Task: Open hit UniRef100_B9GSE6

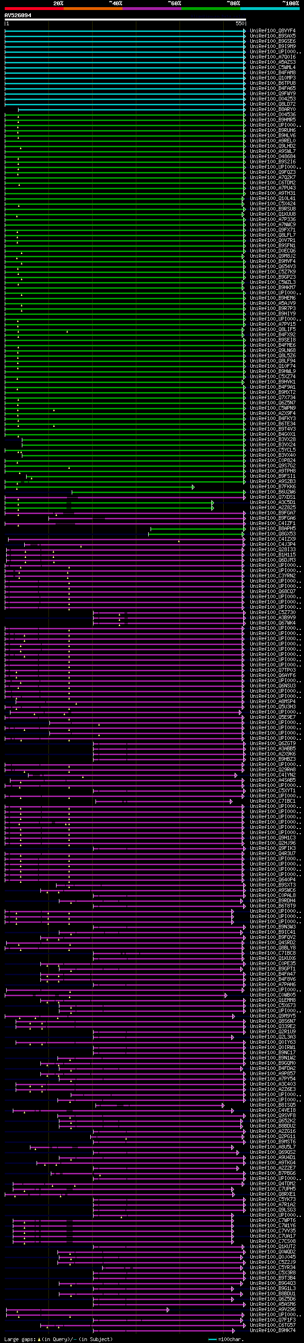Action: point(273,41)
